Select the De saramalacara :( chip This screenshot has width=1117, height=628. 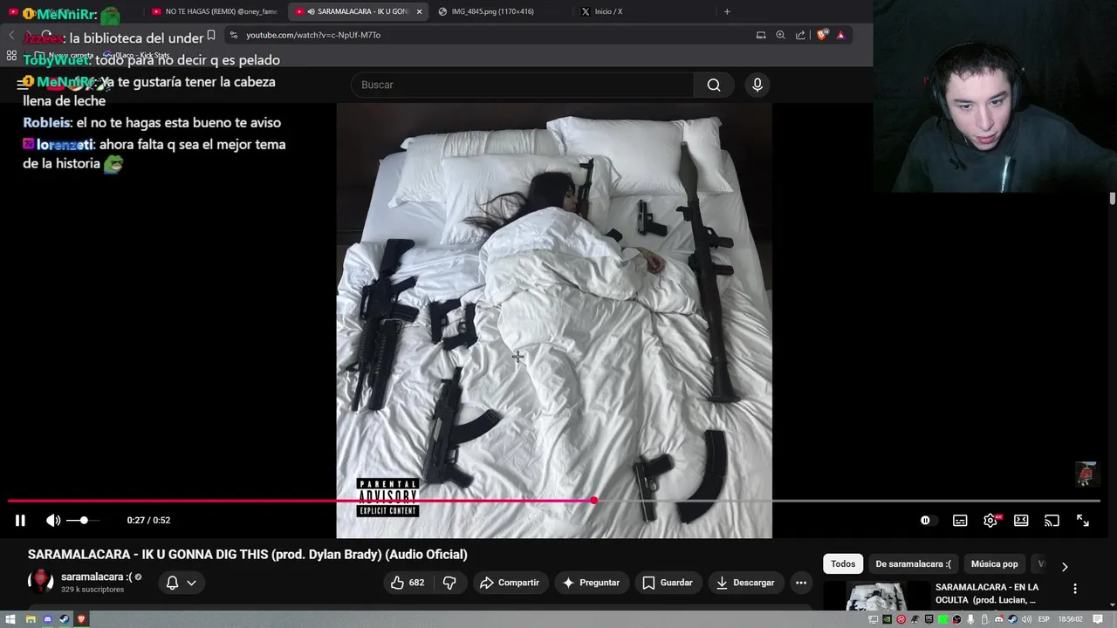[x=913, y=564]
